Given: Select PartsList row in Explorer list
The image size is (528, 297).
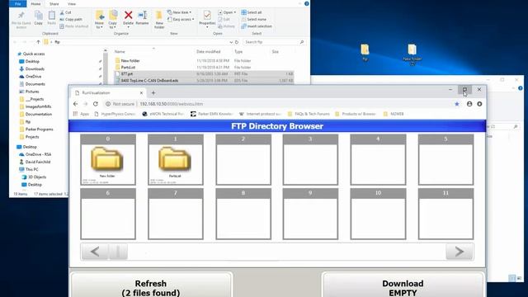Looking at the screenshot, I should coord(204,68).
